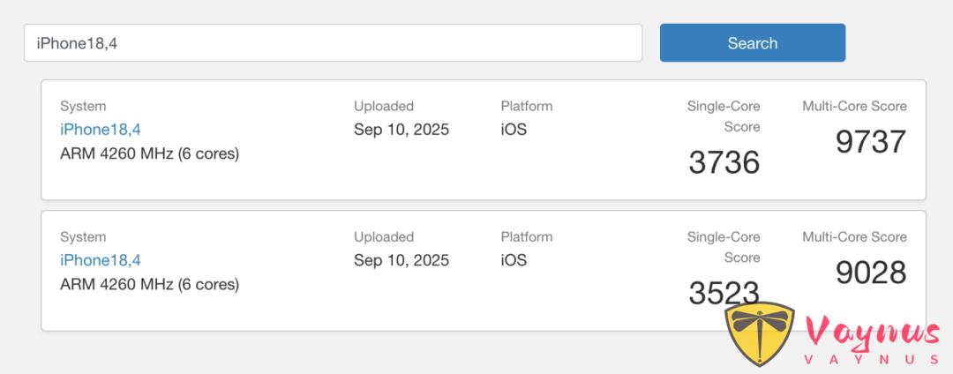
Task: Click the System label in the 9737 result
Action: coord(83,106)
